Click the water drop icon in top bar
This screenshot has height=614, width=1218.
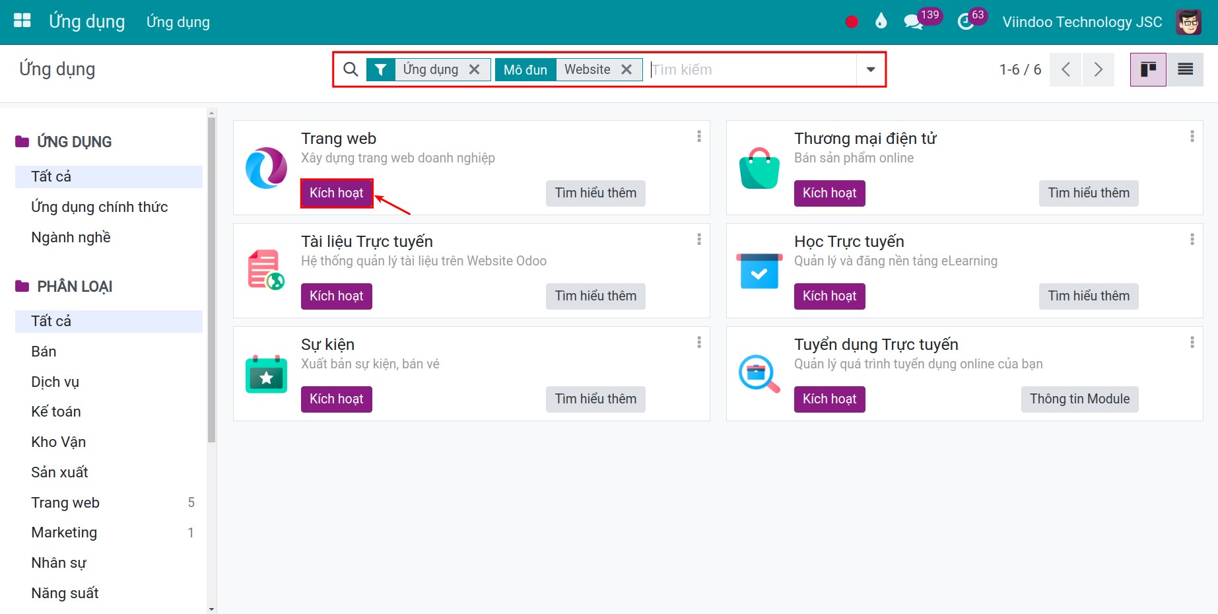click(881, 22)
